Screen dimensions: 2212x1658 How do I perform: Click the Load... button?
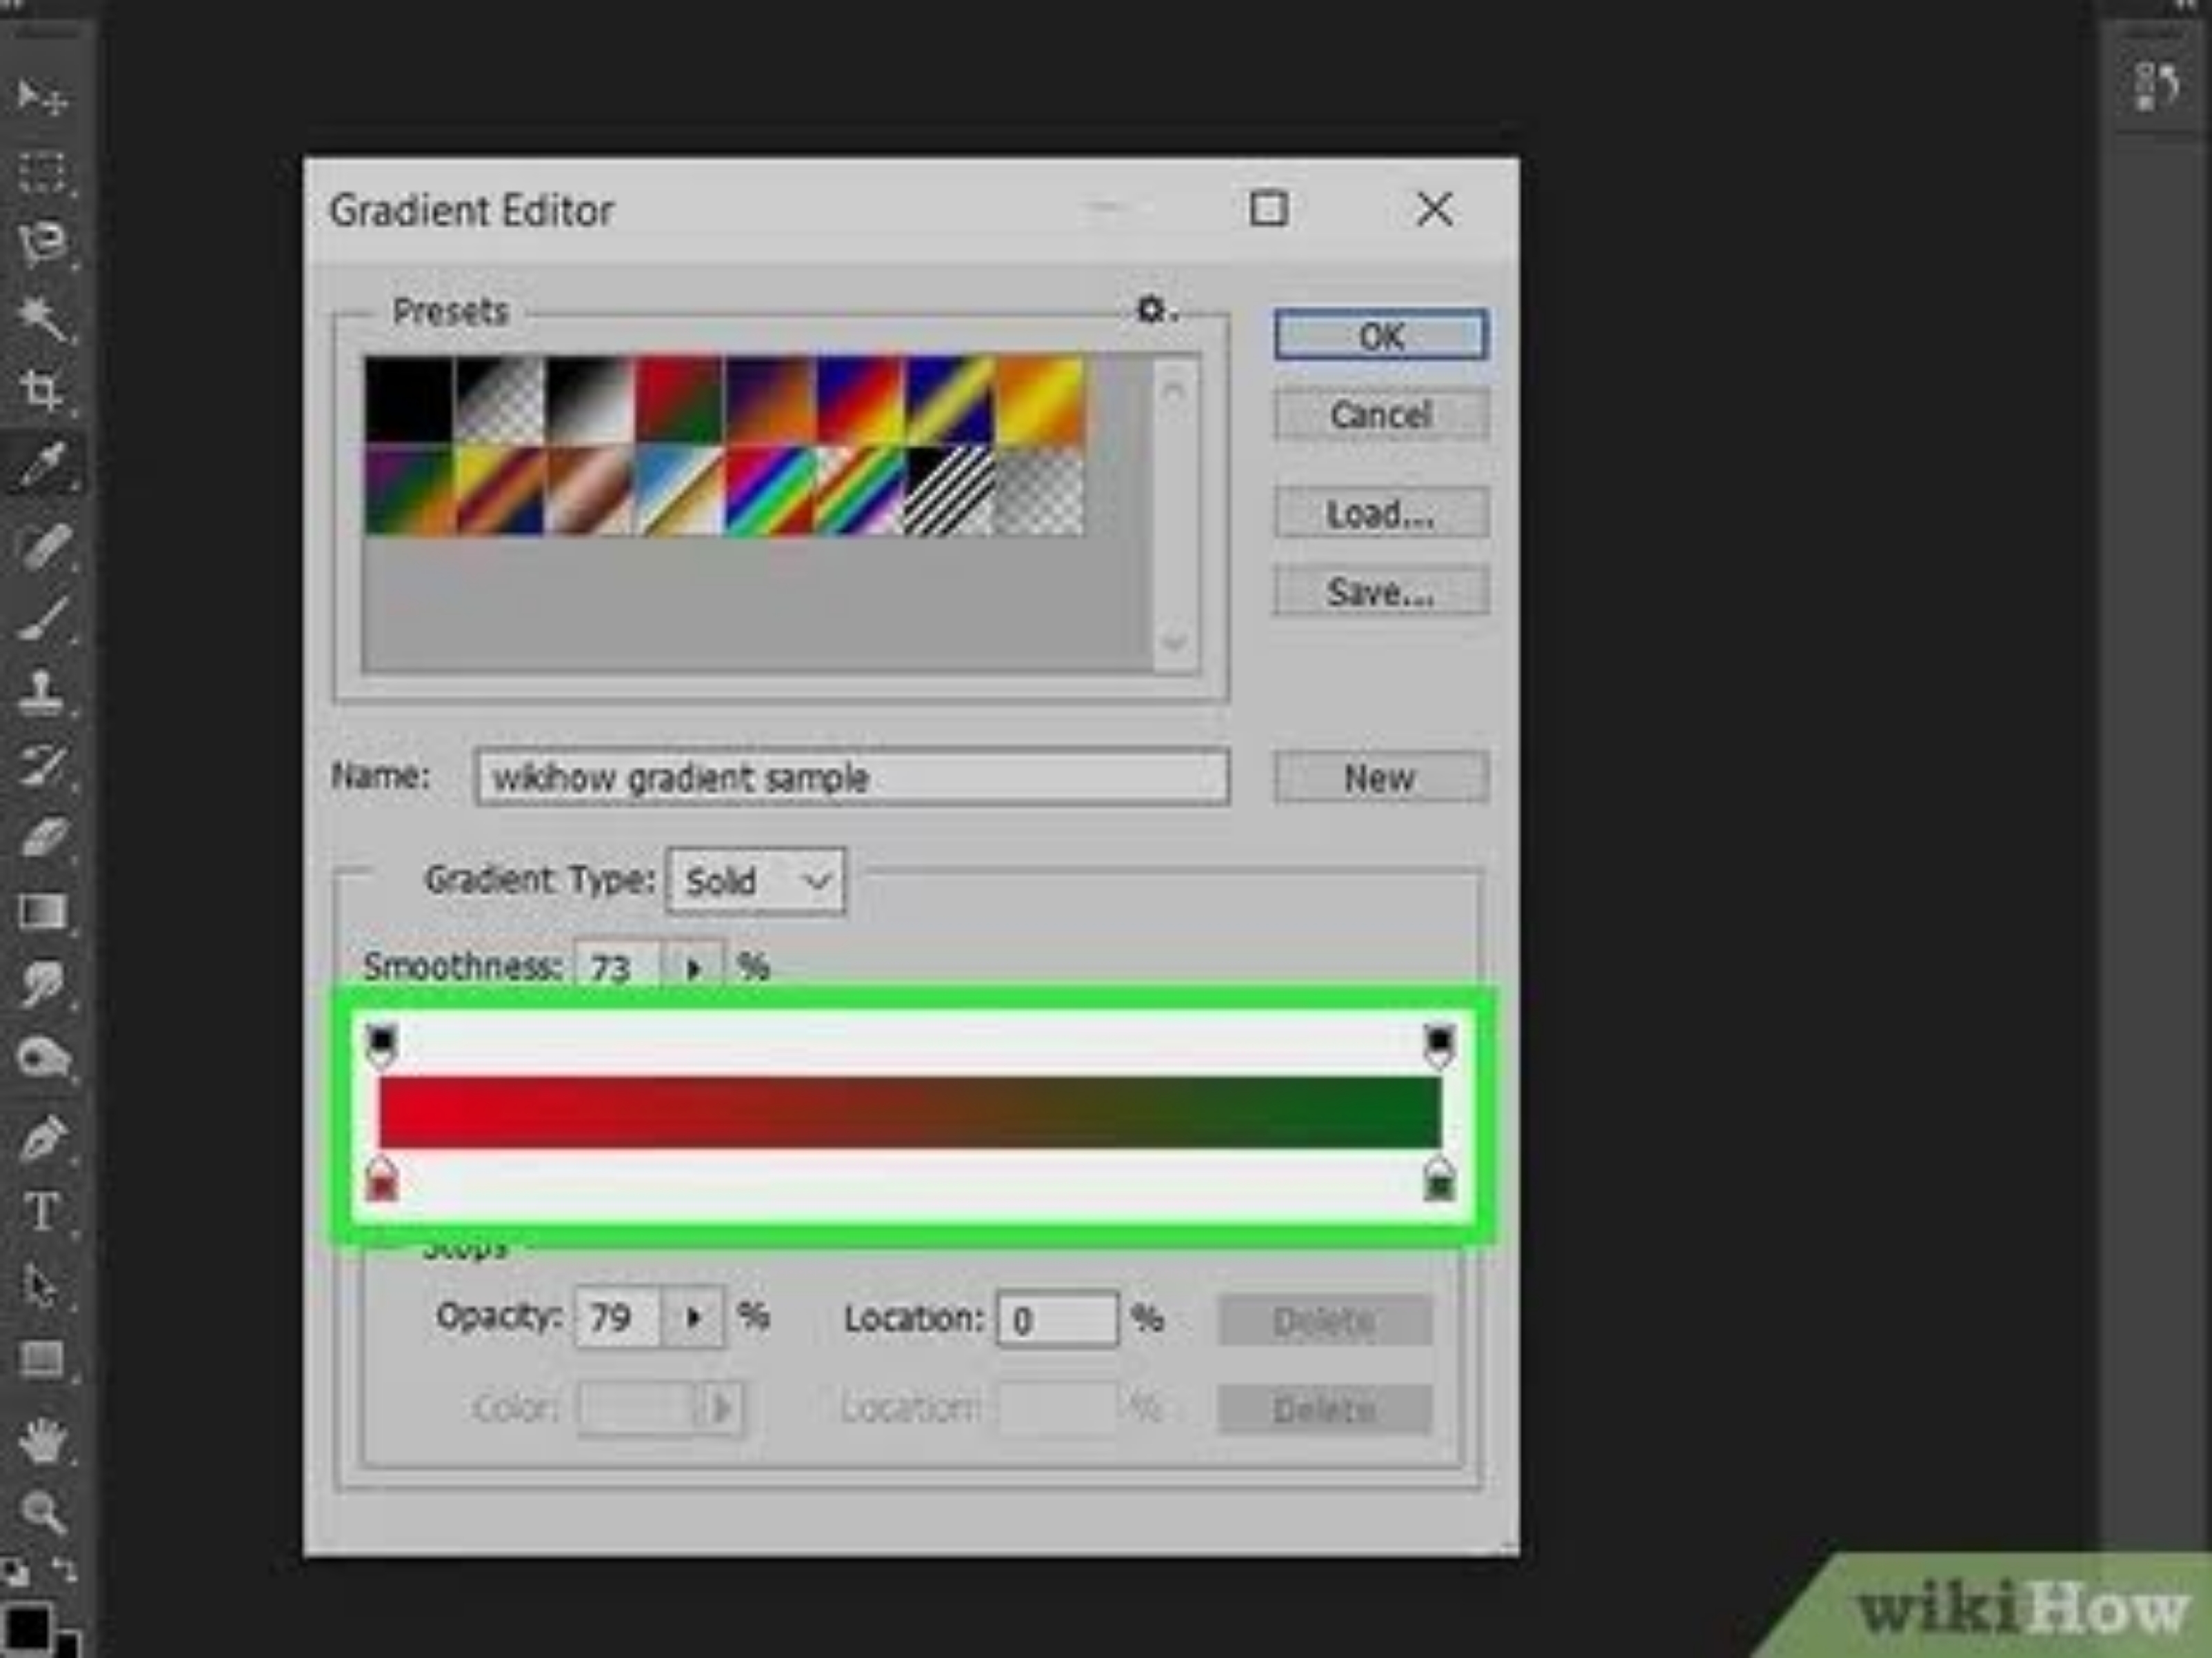[x=1380, y=513]
